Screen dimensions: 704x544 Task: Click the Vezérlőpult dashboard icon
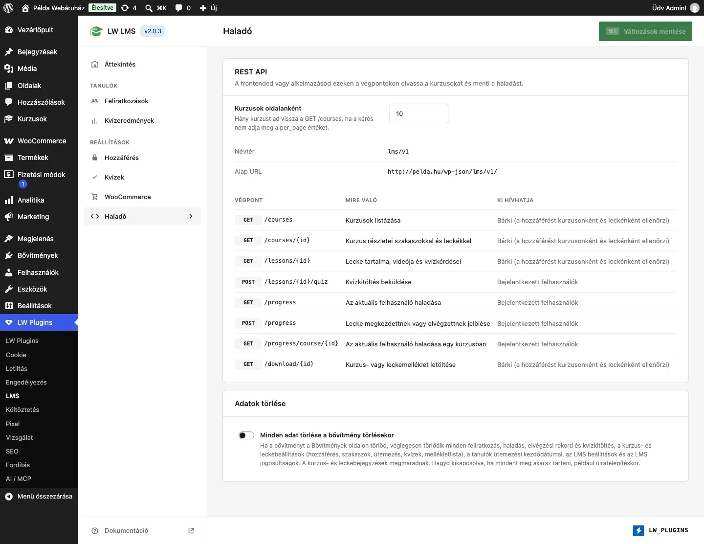[x=9, y=30]
